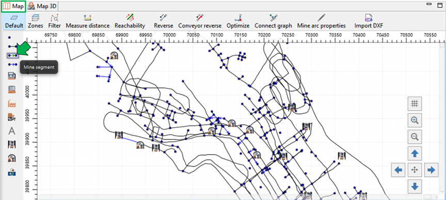Click the 70250 horizontal ruler label
Image resolution: width=446 pixels, height=200 pixels.
(x=288, y=35)
